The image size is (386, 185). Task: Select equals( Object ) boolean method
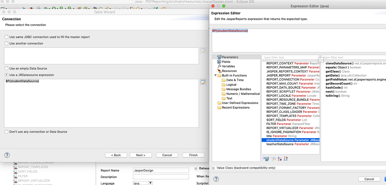[343, 67]
